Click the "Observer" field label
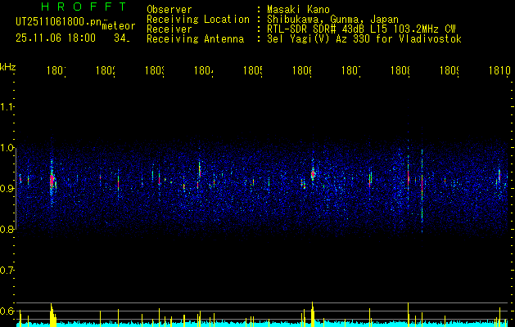This screenshot has height=327, width=515. [x=169, y=9]
